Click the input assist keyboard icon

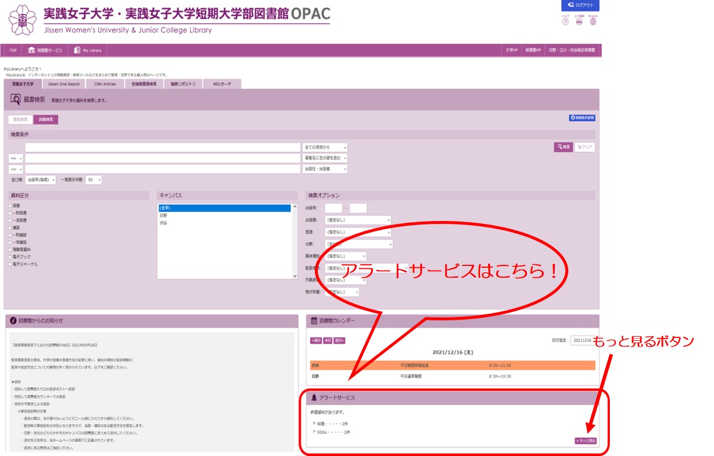tap(579, 22)
